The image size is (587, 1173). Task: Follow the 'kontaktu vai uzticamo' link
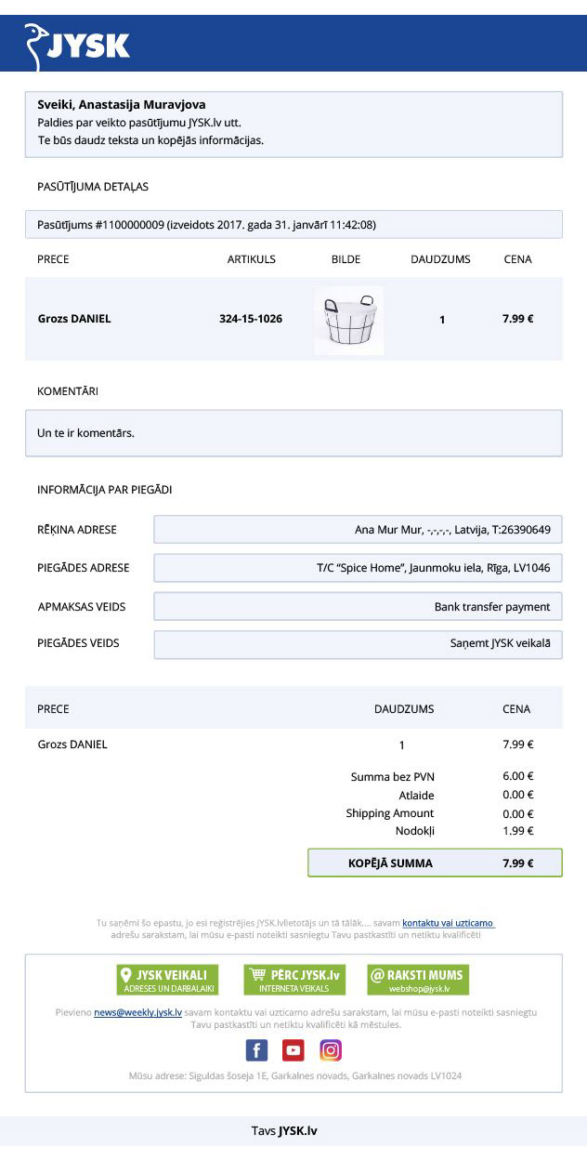448,923
